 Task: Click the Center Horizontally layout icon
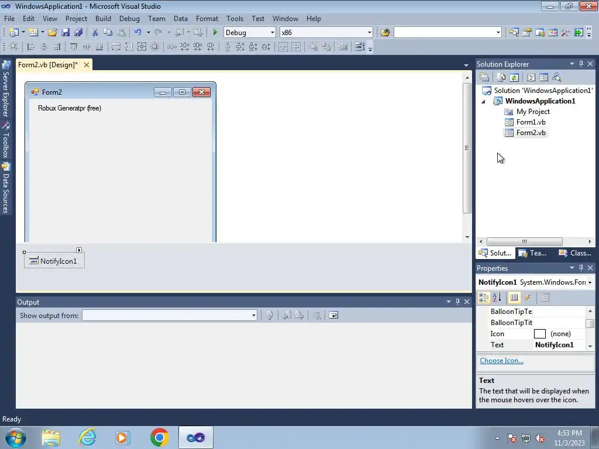click(x=283, y=47)
